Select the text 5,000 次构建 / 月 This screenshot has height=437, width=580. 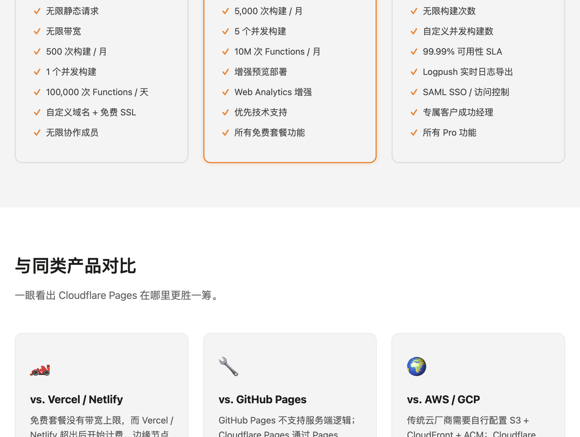click(269, 11)
